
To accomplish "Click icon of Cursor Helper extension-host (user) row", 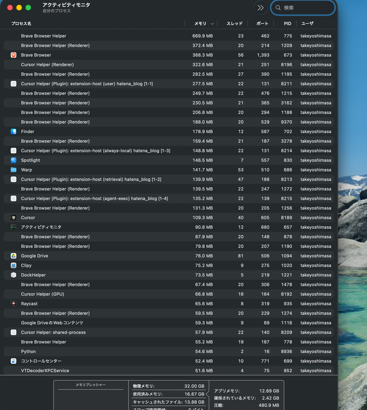I will point(13,84).
